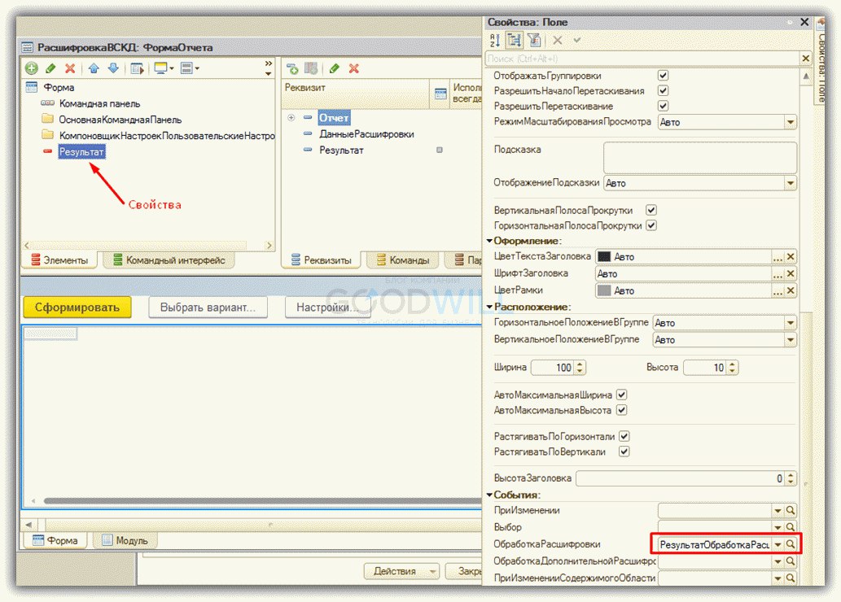Click ЦветРамки gray color swatch
Screen dimensions: 841x602
(604, 290)
